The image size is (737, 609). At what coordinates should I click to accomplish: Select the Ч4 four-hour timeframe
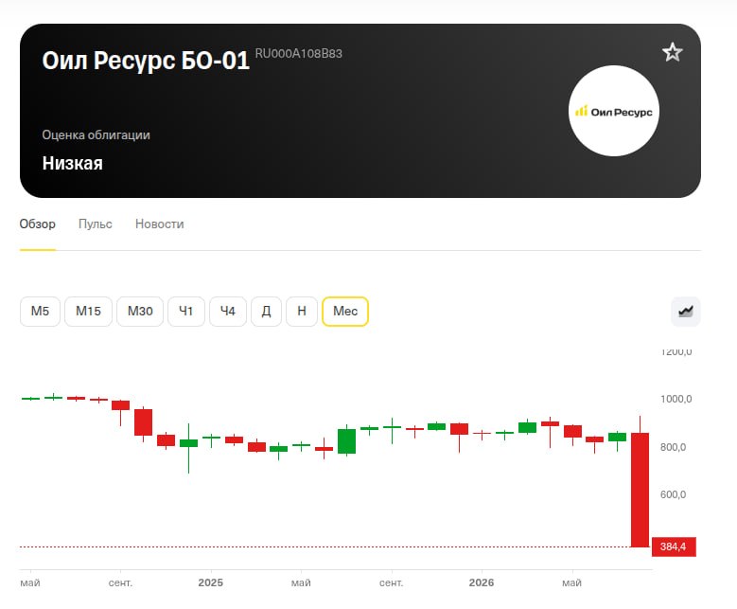(228, 311)
